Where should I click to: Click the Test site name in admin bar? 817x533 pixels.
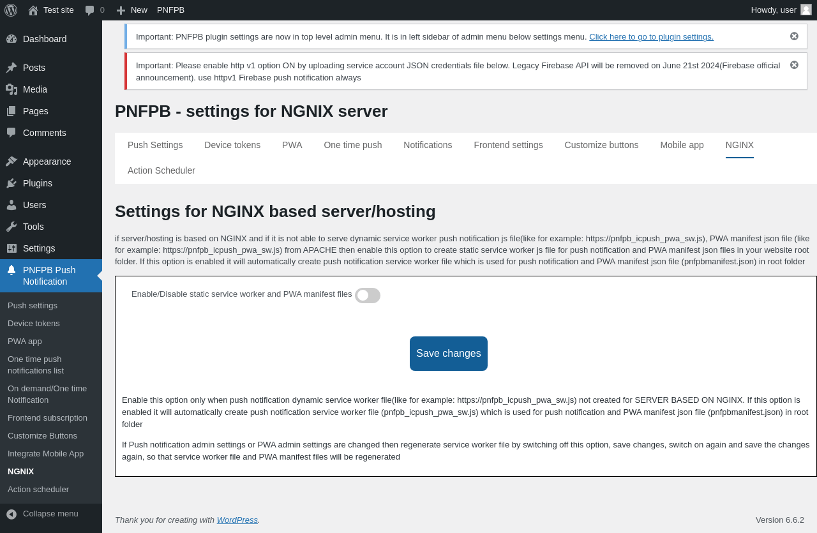[x=59, y=10]
